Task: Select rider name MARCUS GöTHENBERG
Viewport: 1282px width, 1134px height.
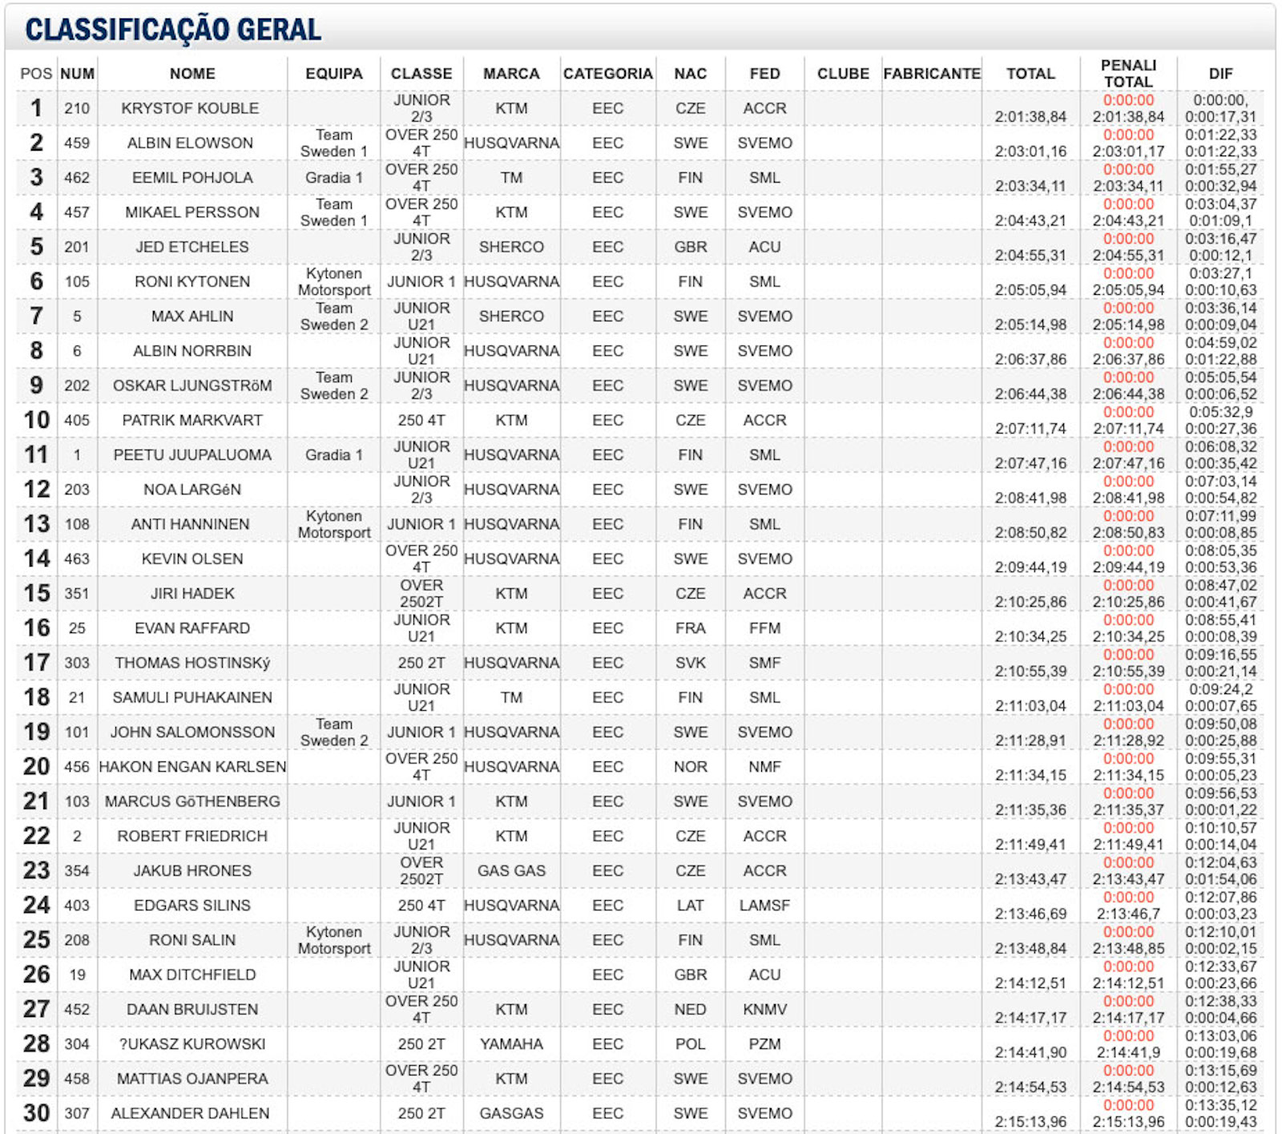Action: (192, 801)
